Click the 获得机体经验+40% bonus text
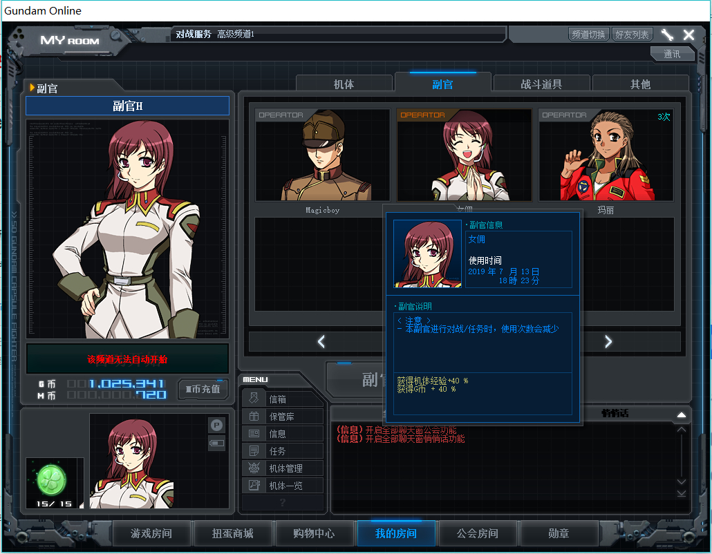 click(432, 381)
